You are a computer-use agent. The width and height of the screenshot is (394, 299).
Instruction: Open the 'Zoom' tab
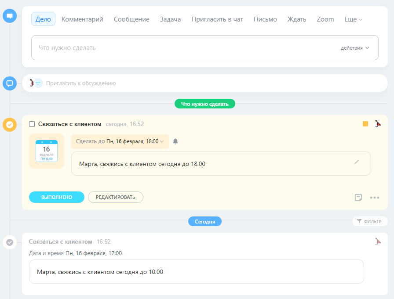coord(325,19)
